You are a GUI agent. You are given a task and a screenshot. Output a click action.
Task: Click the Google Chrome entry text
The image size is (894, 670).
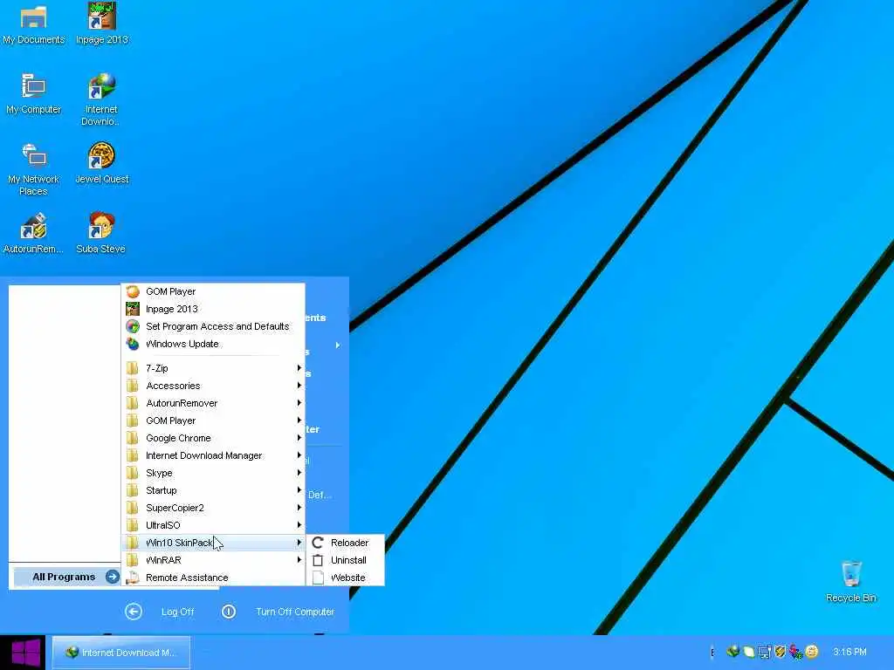(178, 438)
